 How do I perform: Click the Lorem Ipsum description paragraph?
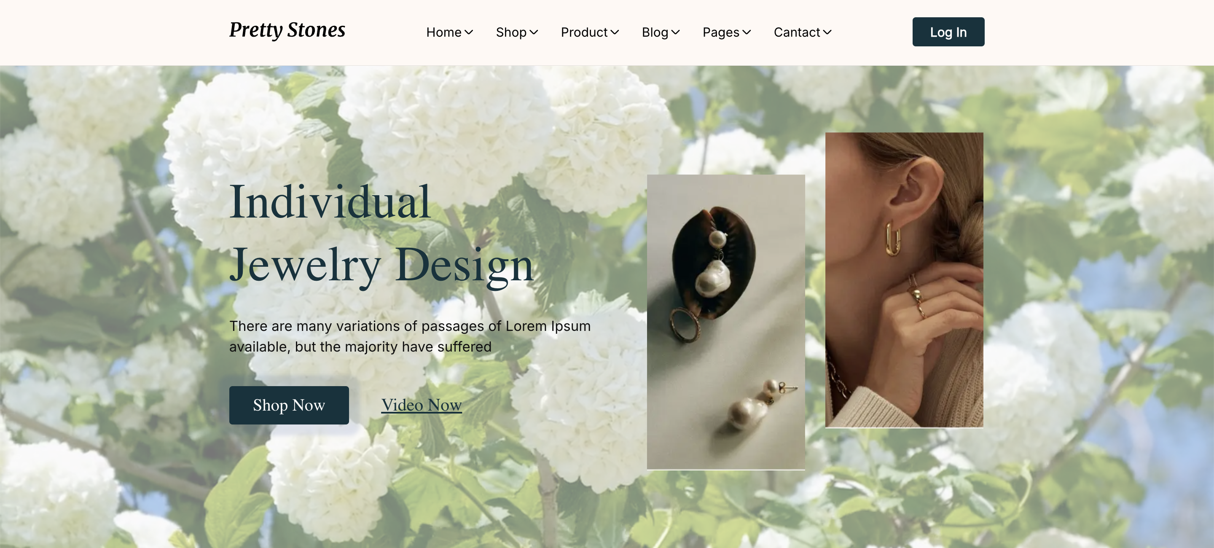(410, 336)
